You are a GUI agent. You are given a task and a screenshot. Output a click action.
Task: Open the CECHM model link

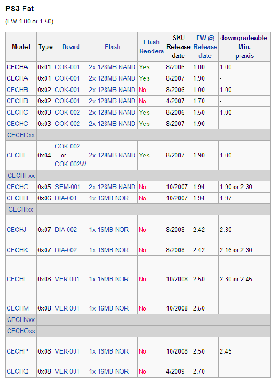coord(18,309)
